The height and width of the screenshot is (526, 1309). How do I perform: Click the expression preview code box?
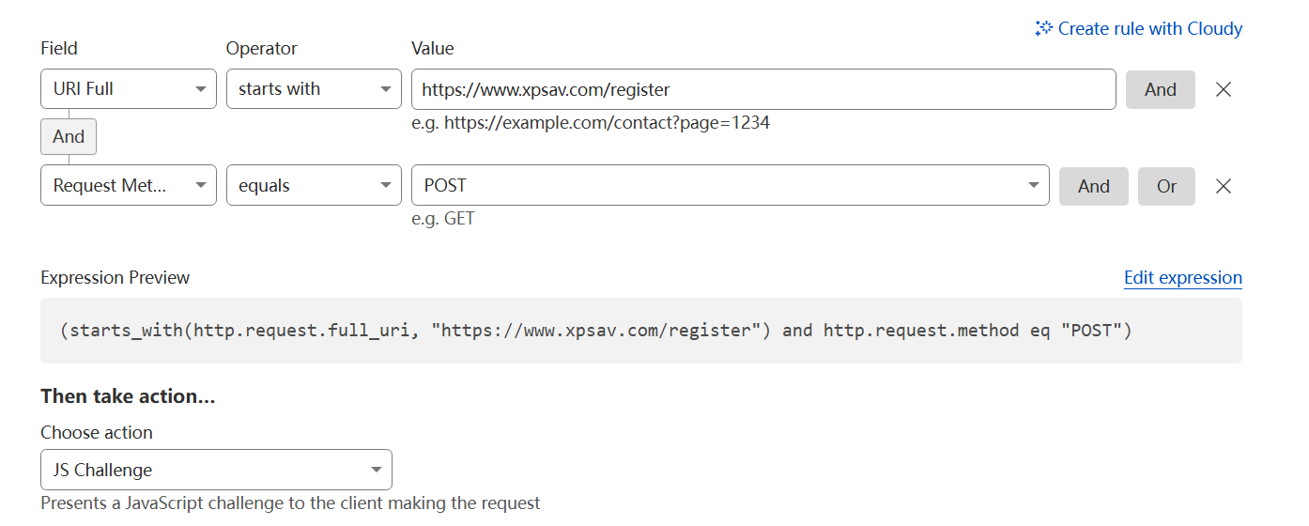click(x=640, y=331)
